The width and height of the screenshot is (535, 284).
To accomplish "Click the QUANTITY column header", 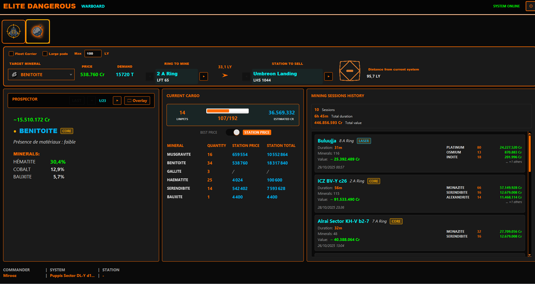I will (216, 146).
